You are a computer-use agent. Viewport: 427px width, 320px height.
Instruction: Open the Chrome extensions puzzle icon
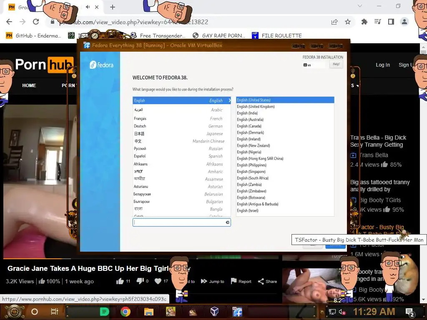click(364, 22)
